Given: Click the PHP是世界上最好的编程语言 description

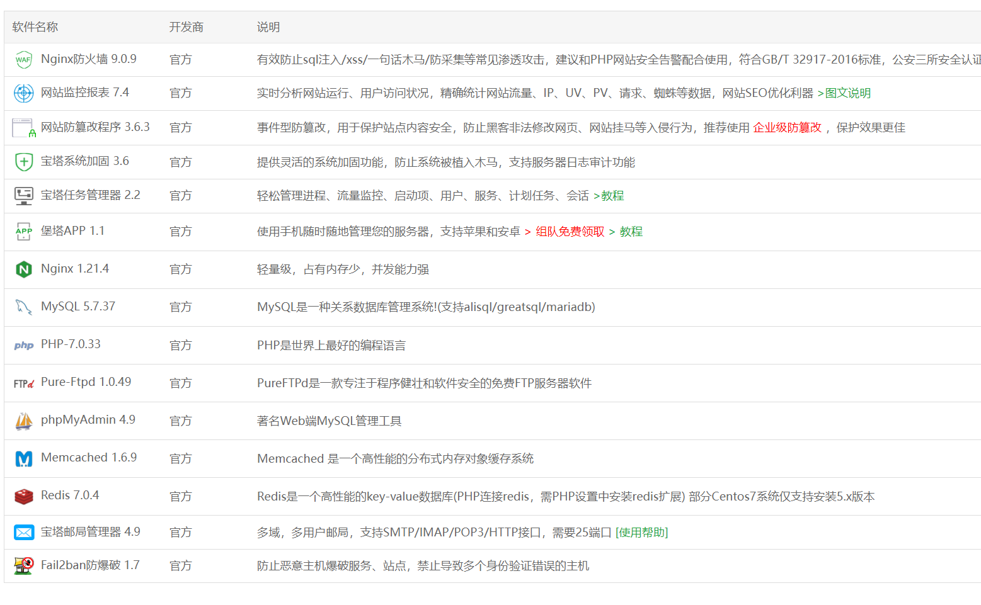Looking at the screenshot, I should 331,346.
